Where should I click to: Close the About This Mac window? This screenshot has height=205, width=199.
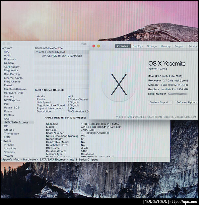tap(94, 46)
